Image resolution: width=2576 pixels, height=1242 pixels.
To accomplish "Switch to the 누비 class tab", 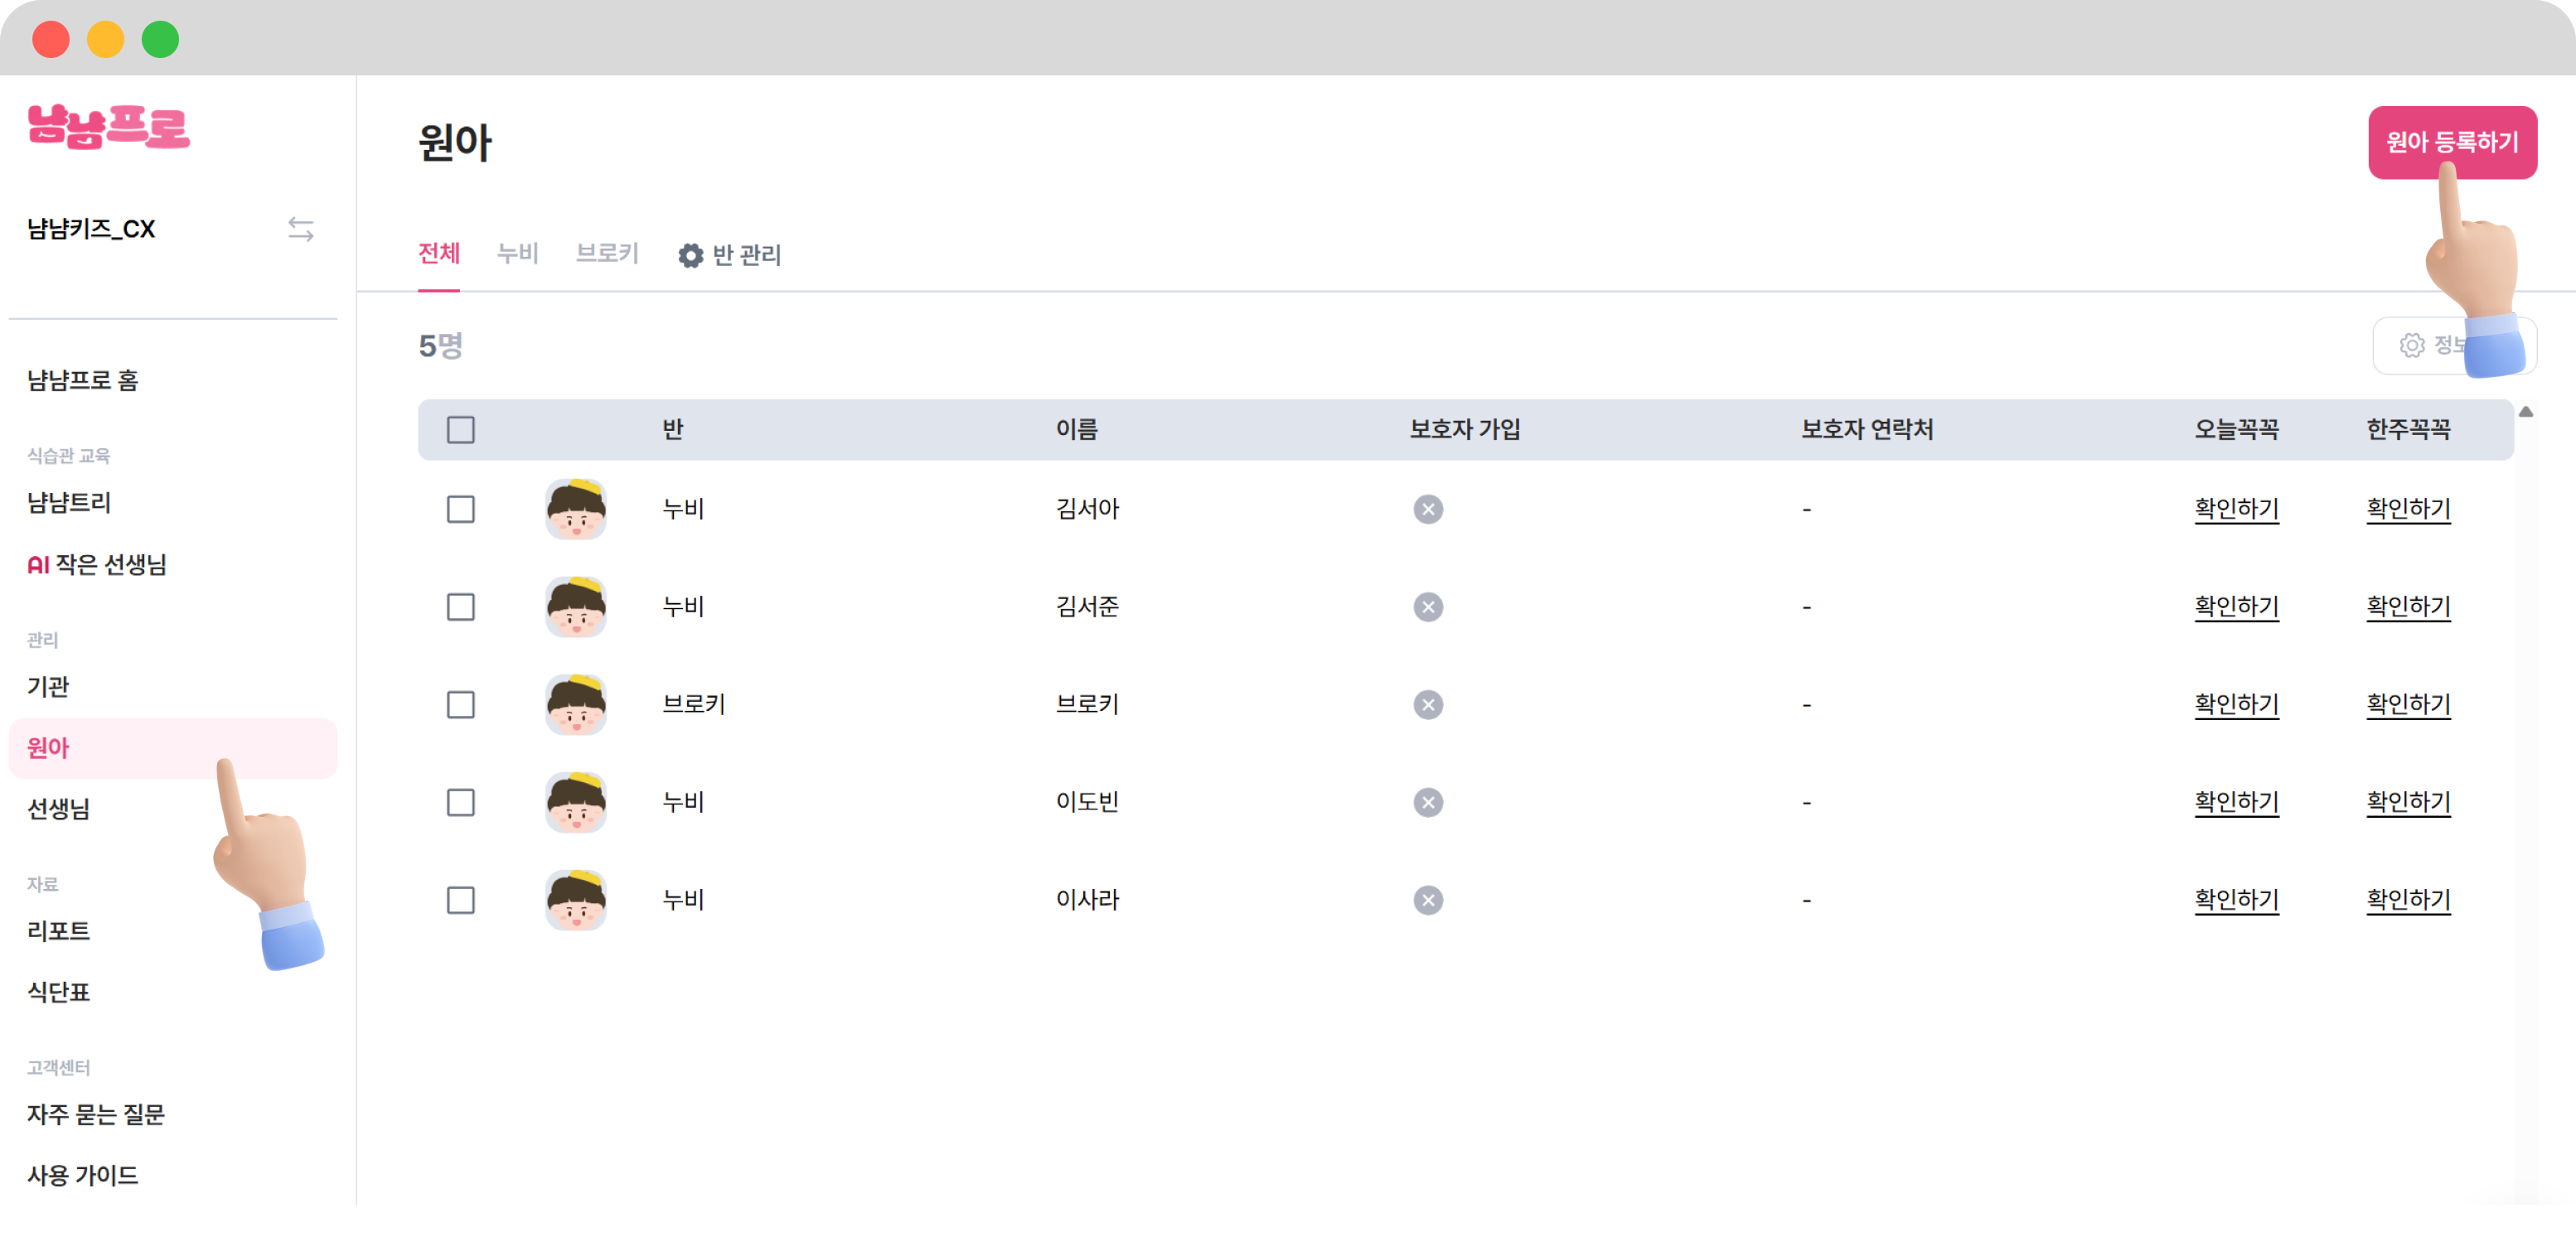I will (517, 254).
